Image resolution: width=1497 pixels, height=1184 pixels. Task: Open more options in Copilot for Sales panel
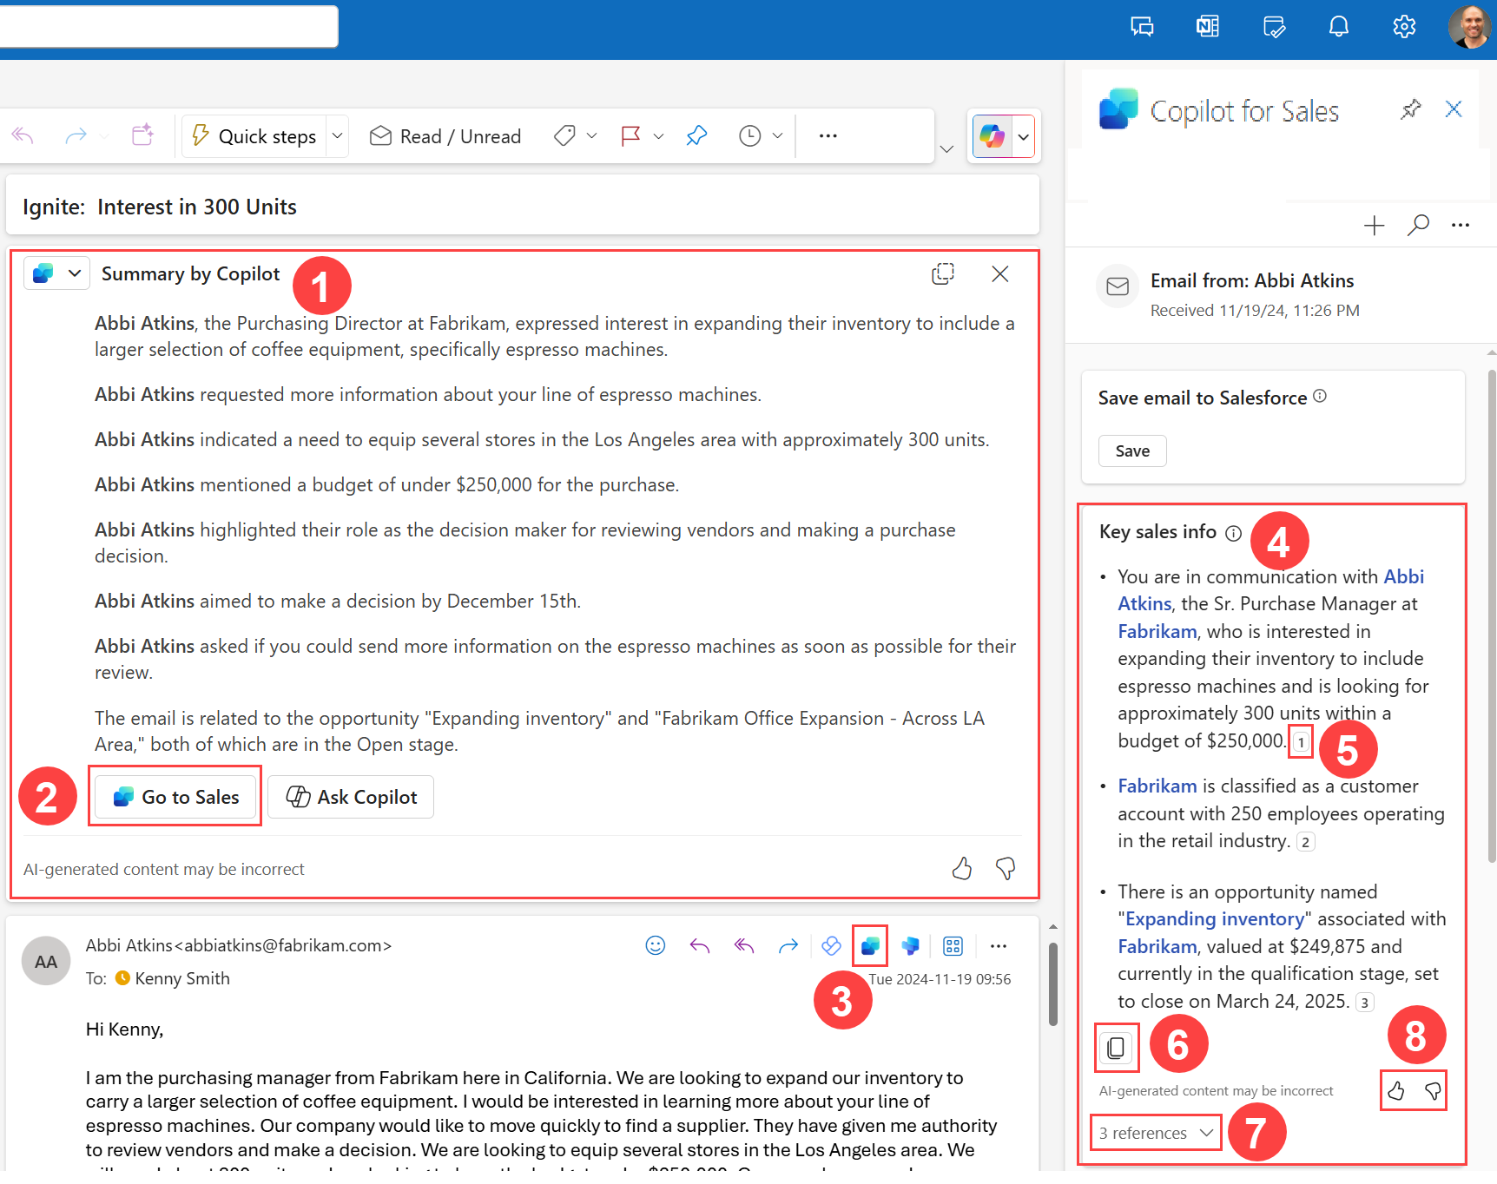(x=1460, y=225)
